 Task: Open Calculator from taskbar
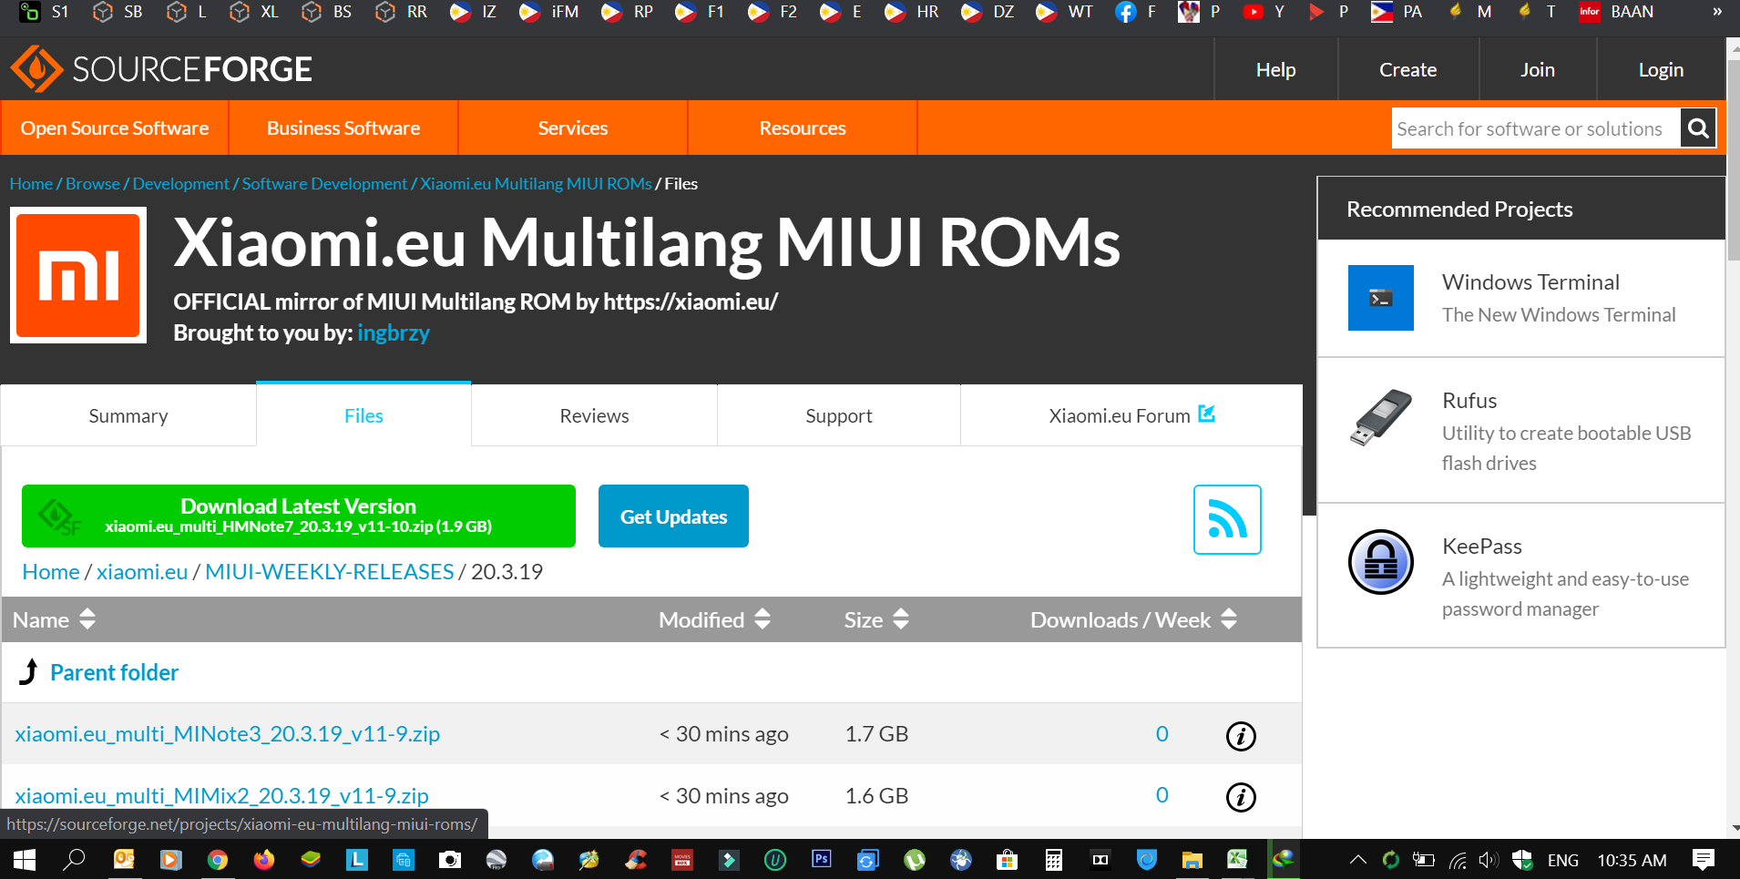[x=1053, y=859]
